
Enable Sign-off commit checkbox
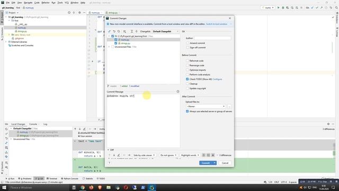tap(188, 47)
